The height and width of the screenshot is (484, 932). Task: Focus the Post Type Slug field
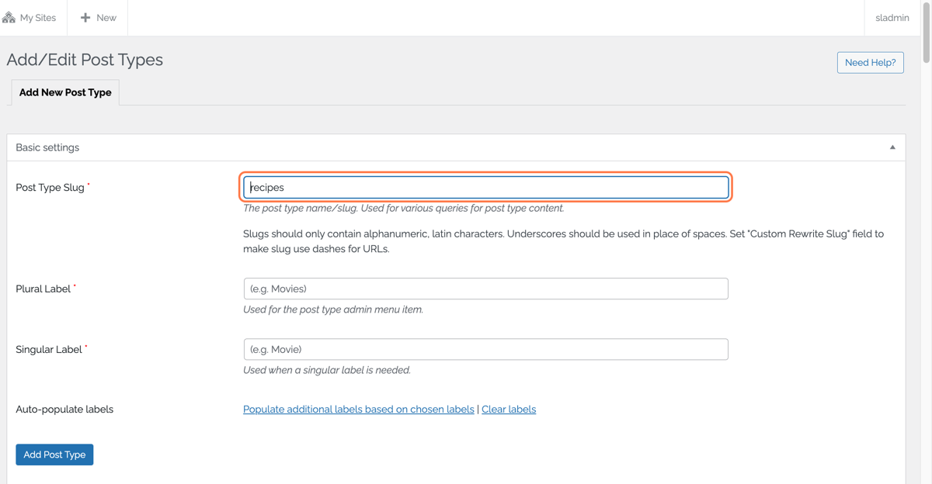[486, 187]
